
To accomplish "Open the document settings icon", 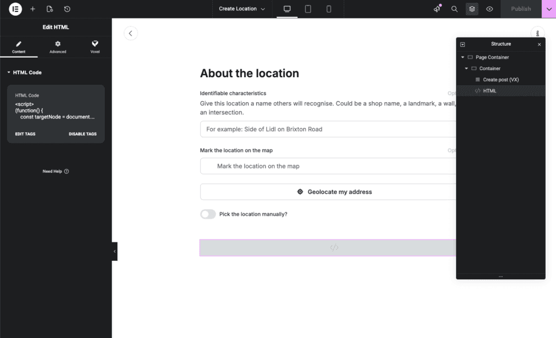I will click(x=50, y=9).
